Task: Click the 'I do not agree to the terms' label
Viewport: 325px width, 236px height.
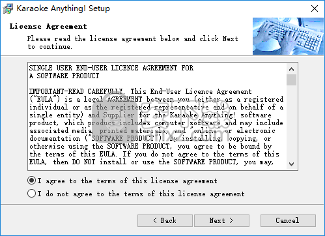Action: (141, 194)
